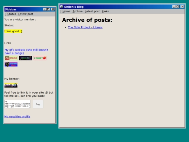Click the 'You are visitor number:' text
The width and height of the screenshot is (189, 142).
20,19
